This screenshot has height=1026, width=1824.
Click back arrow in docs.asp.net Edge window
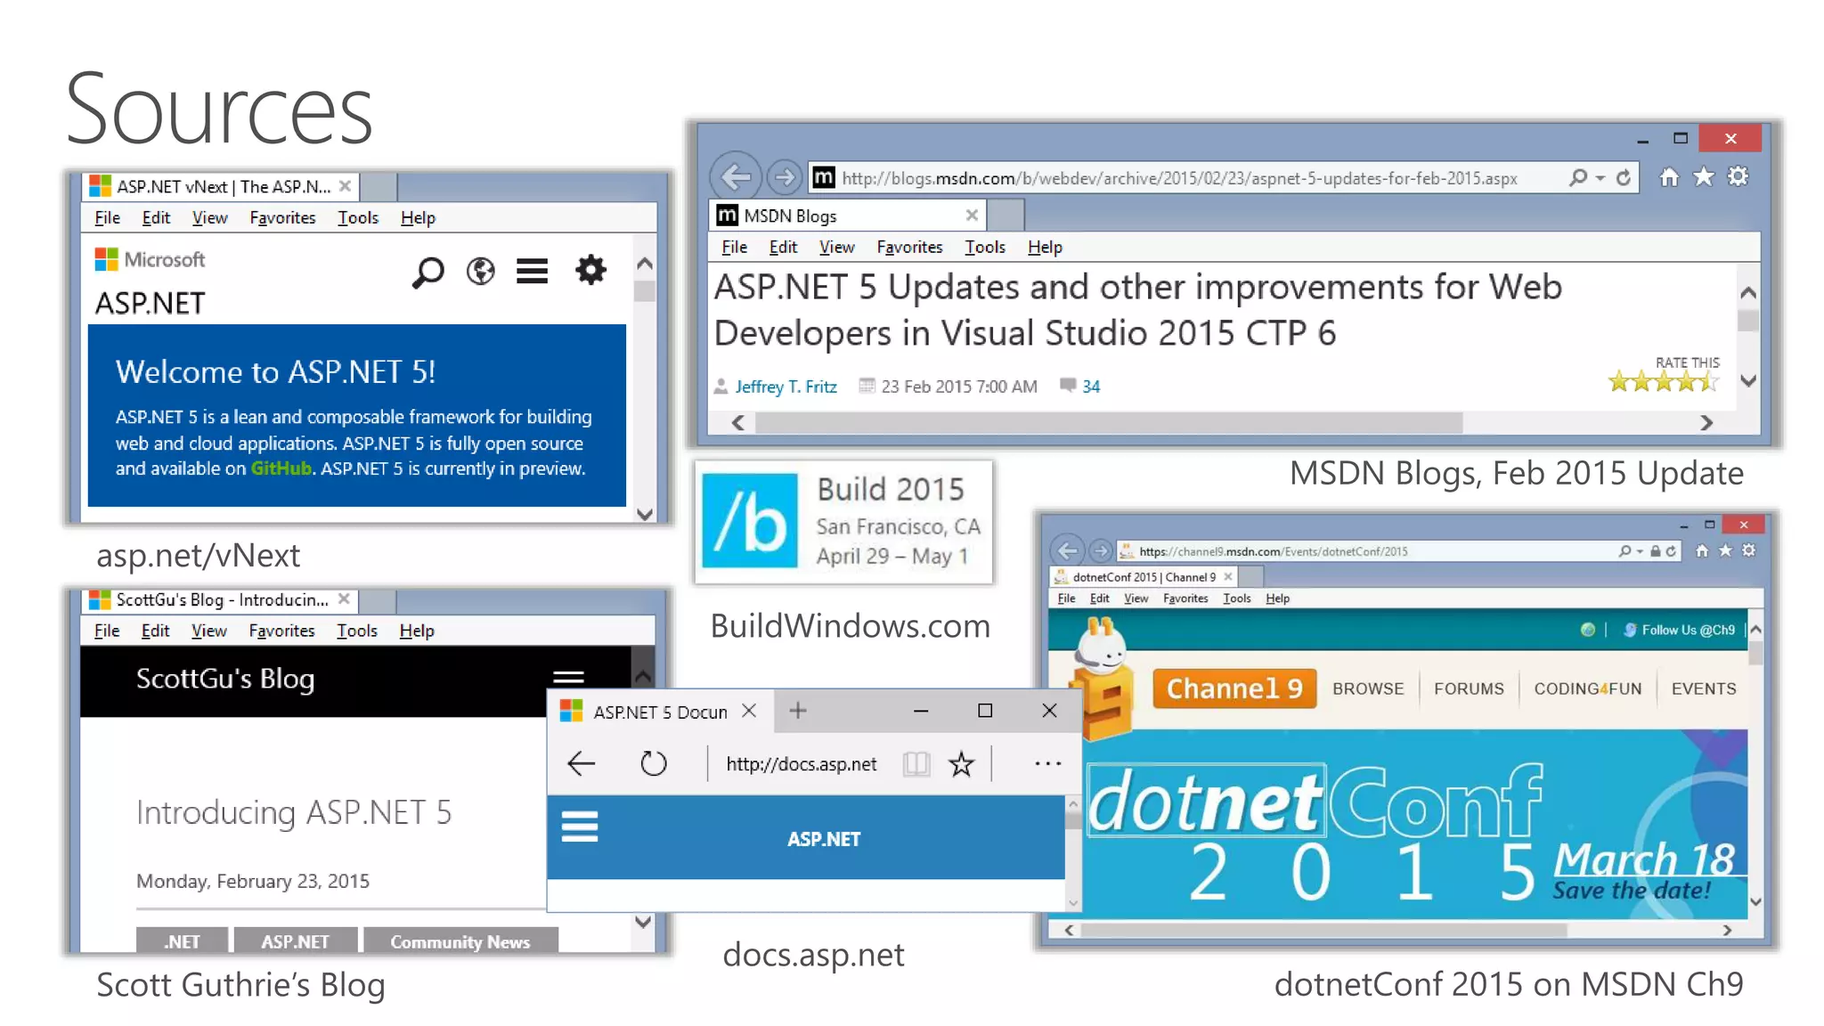tap(581, 763)
